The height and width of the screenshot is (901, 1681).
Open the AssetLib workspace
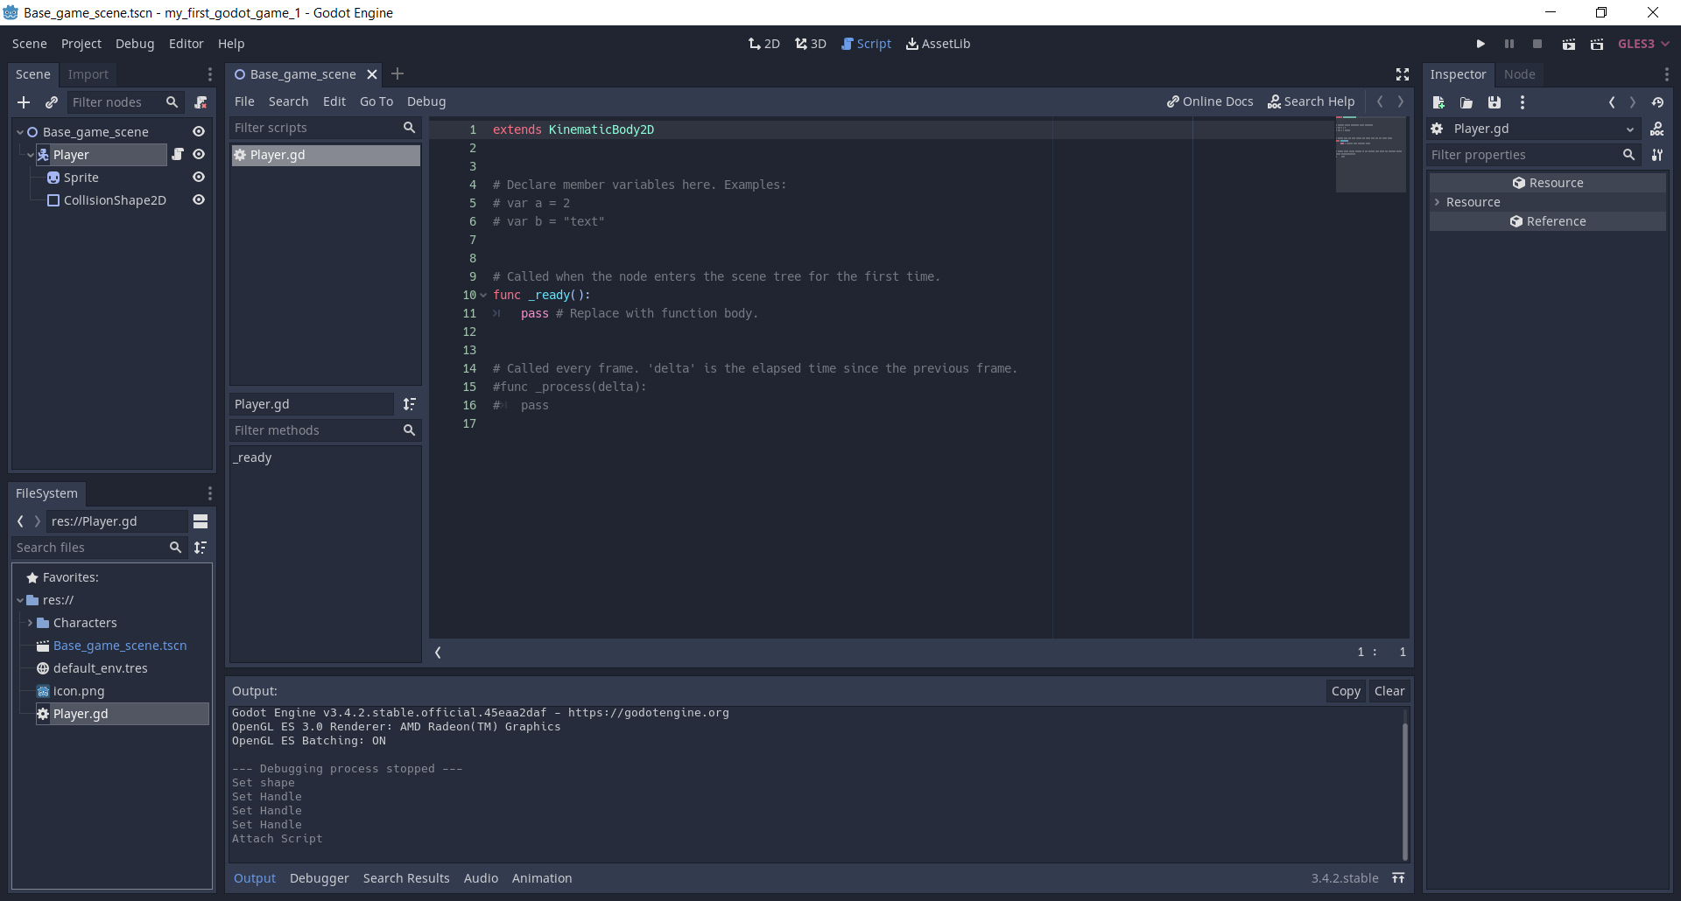tap(939, 44)
